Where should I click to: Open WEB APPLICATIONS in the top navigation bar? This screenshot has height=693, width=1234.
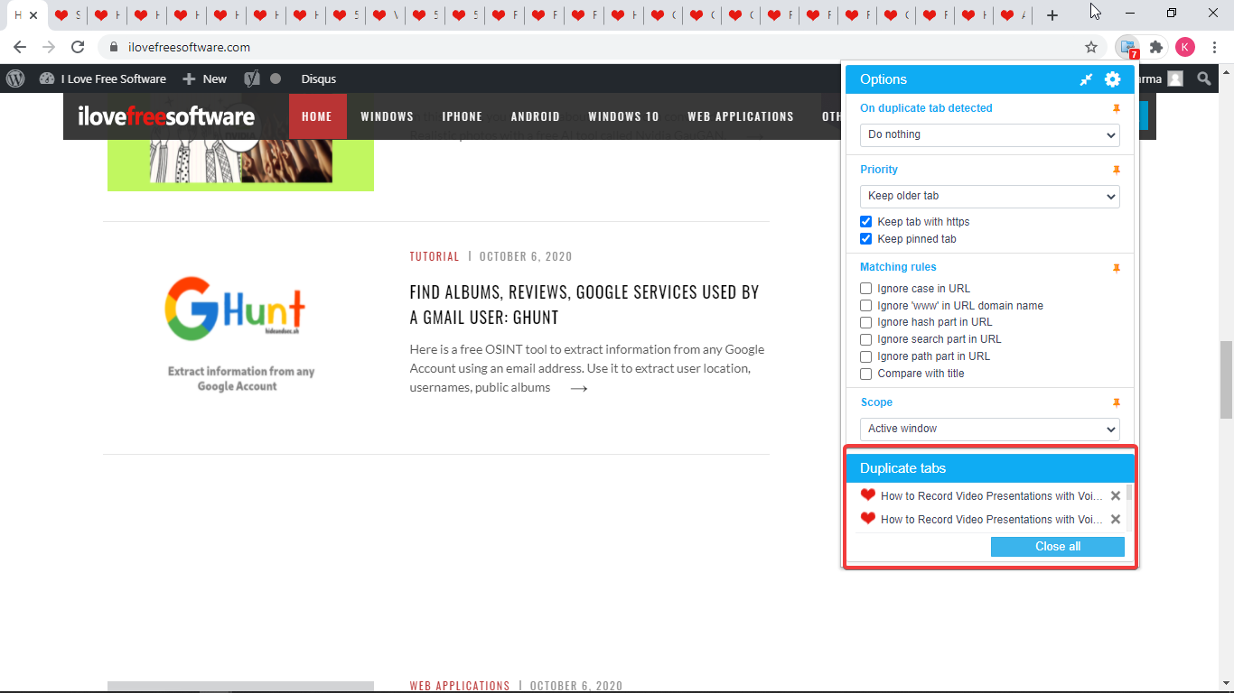tap(741, 116)
